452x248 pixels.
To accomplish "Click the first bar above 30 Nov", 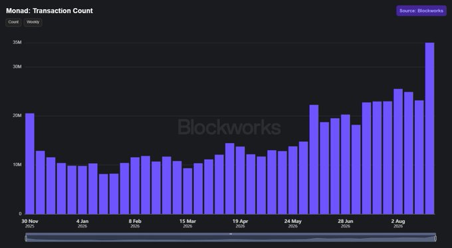I will pos(30,164).
